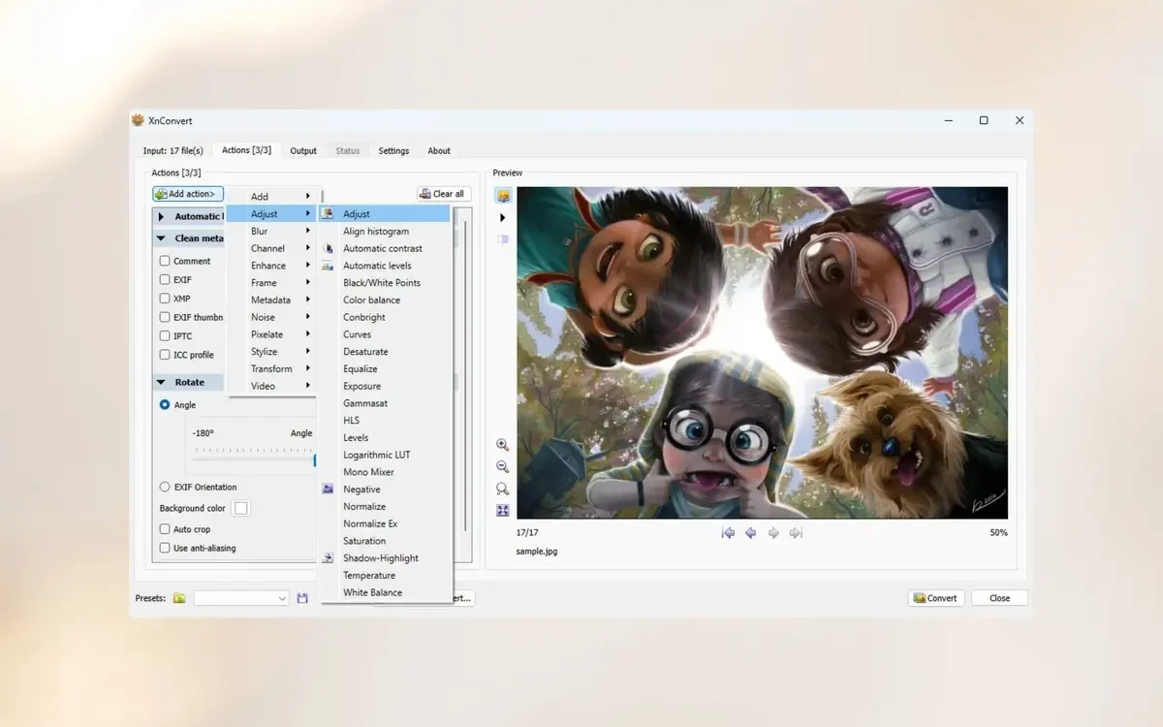Switch to the Output tab

[303, 151]
